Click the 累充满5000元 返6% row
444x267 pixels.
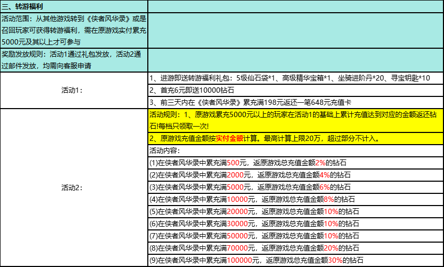[x=295, y=186]
